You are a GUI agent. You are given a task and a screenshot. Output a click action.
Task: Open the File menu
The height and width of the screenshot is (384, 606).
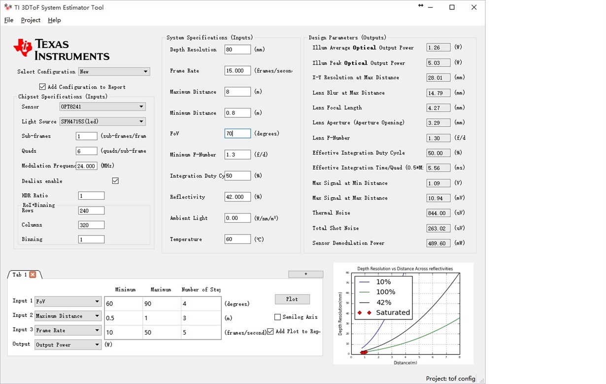tap(9, 20)
